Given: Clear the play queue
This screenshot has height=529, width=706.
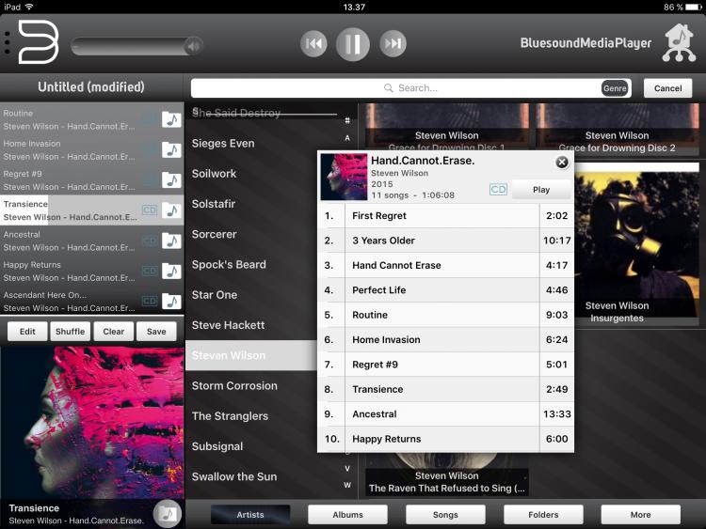Looking at the screenshot, I should [114, 332].
